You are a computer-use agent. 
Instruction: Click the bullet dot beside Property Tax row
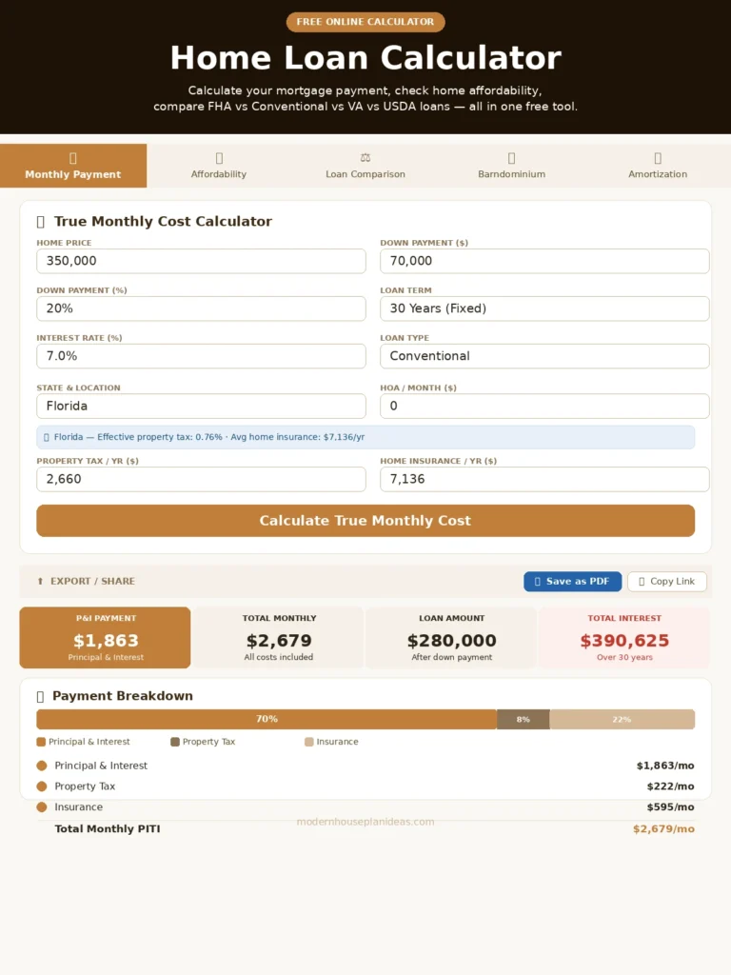tap(42, 786)
